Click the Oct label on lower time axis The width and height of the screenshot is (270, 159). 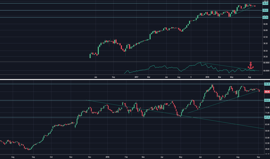tap(51, 157)
